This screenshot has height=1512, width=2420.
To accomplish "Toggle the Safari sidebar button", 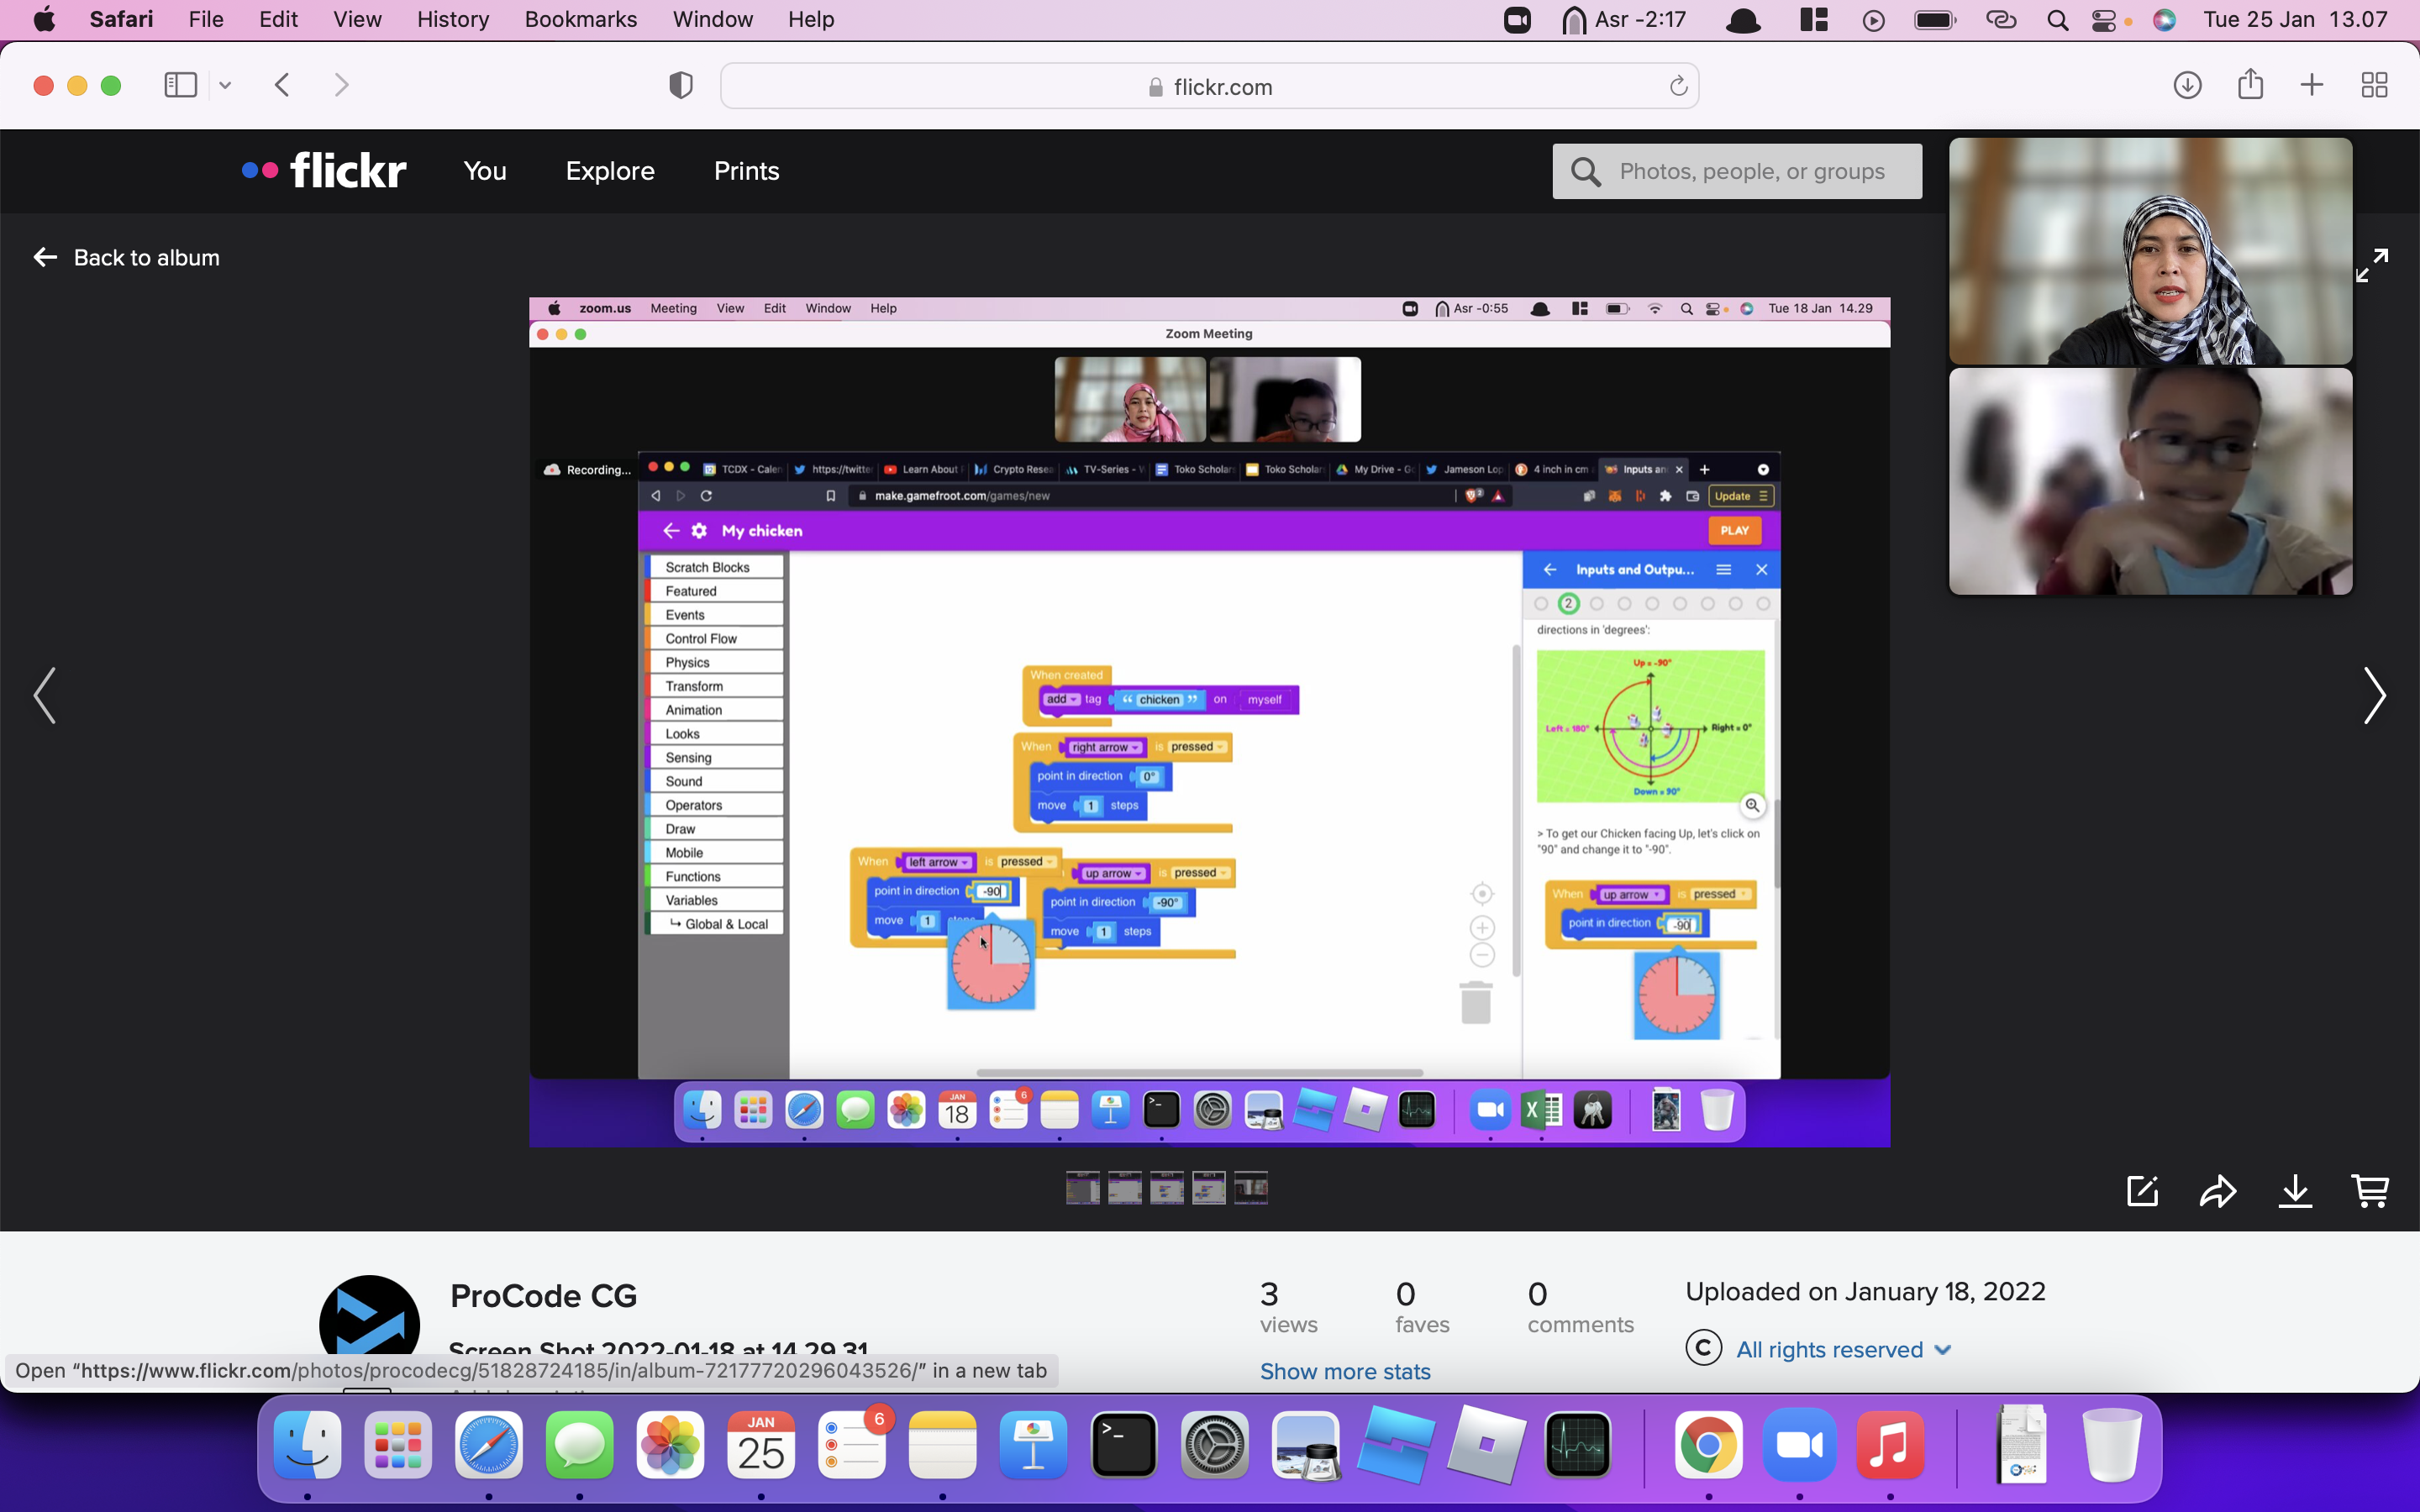I will tap(180, 85).
